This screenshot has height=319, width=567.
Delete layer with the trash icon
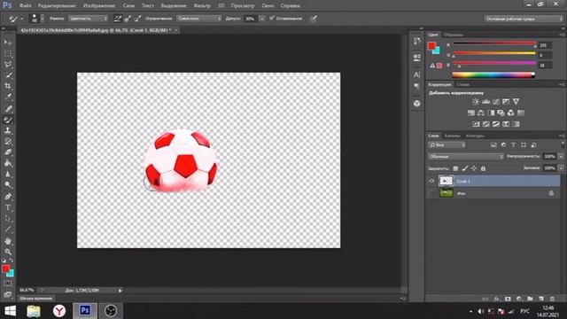pos(552,299)
